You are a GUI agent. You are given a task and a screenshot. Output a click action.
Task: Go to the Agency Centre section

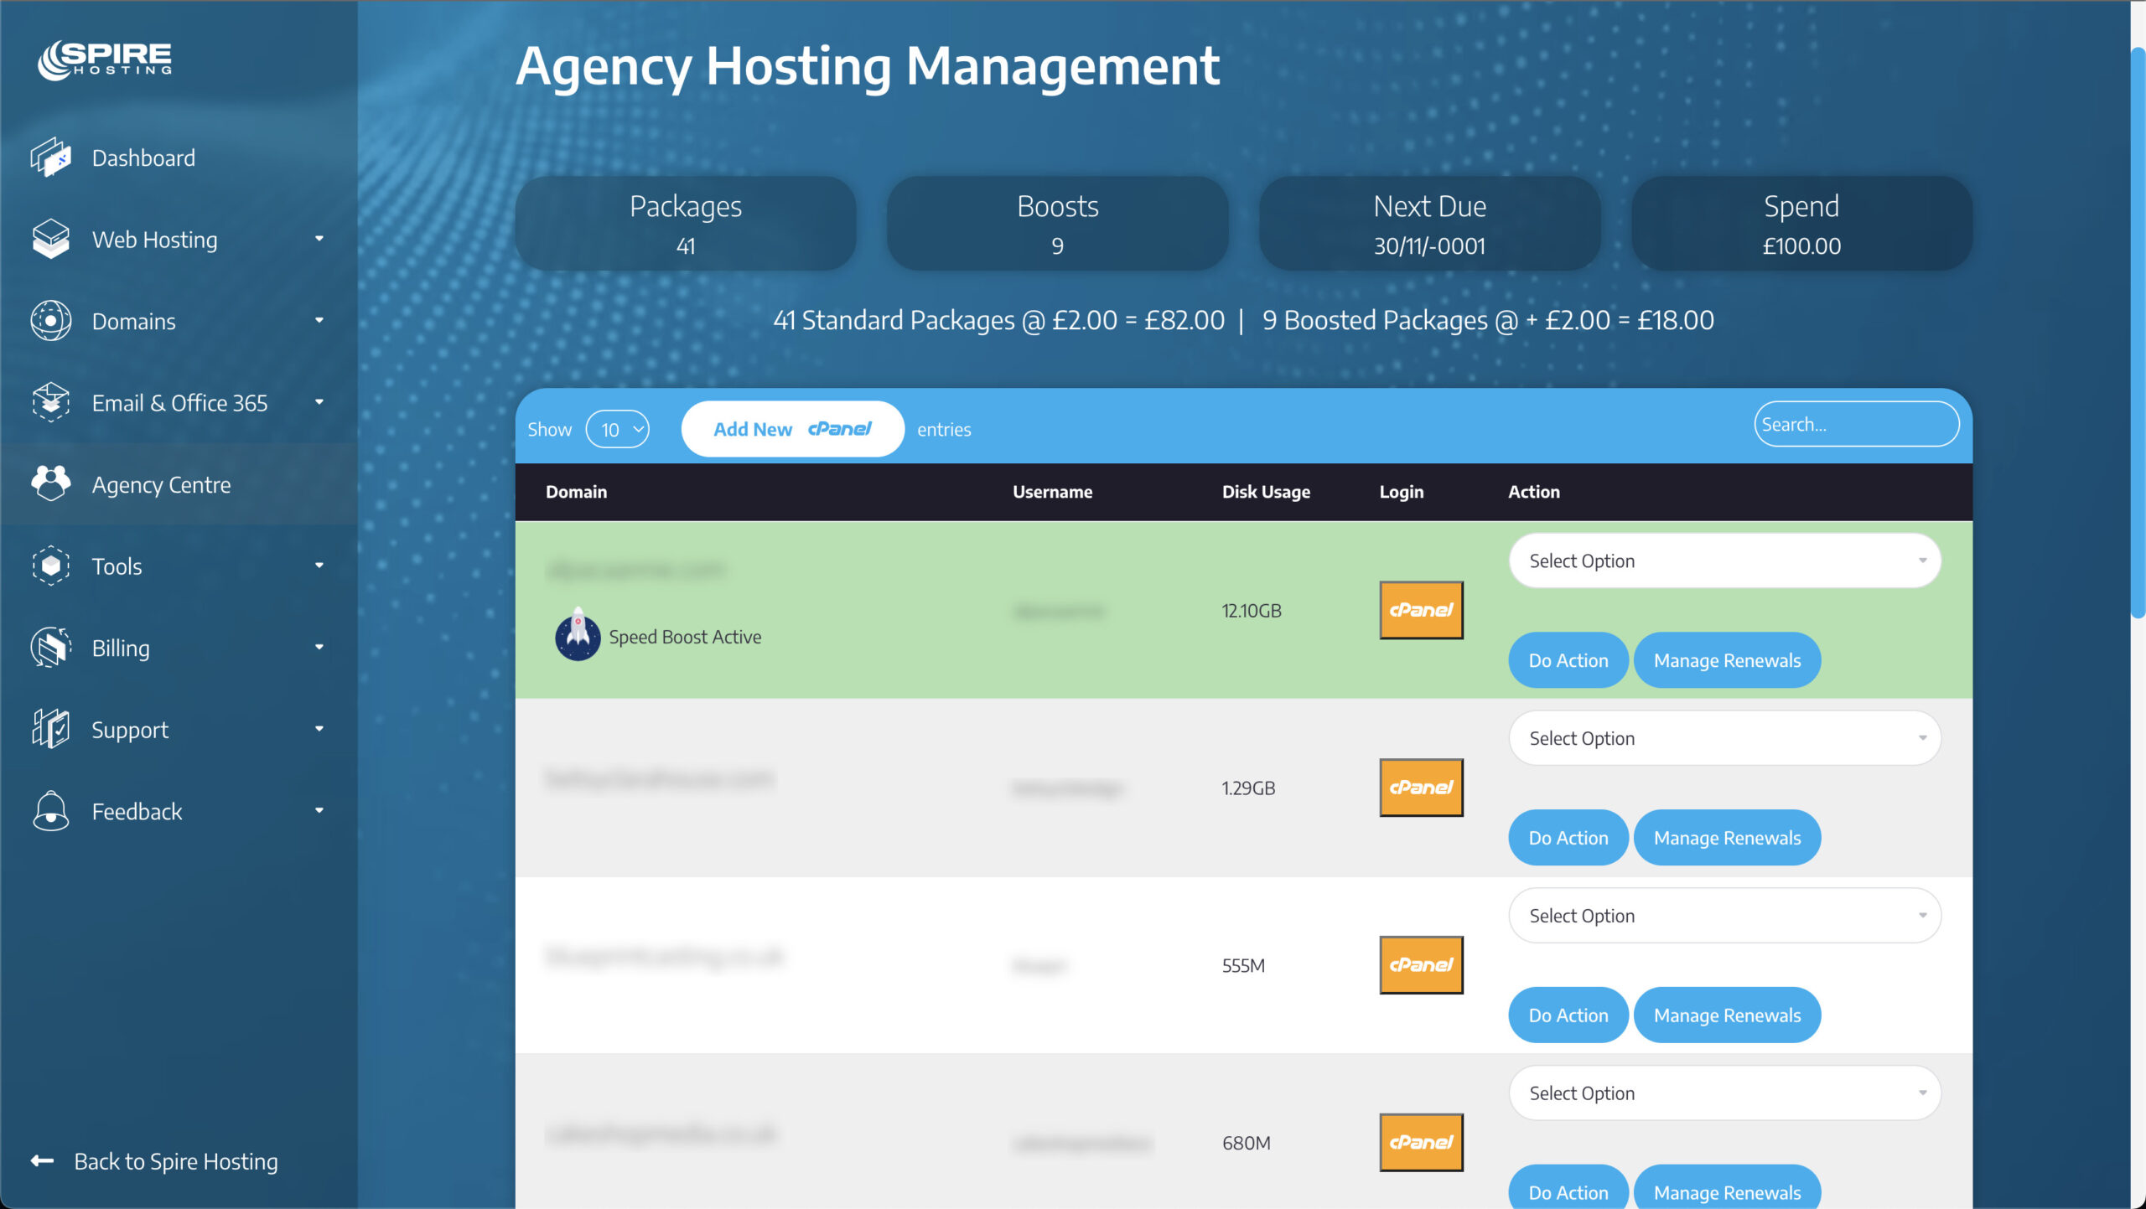click(161, 483)
